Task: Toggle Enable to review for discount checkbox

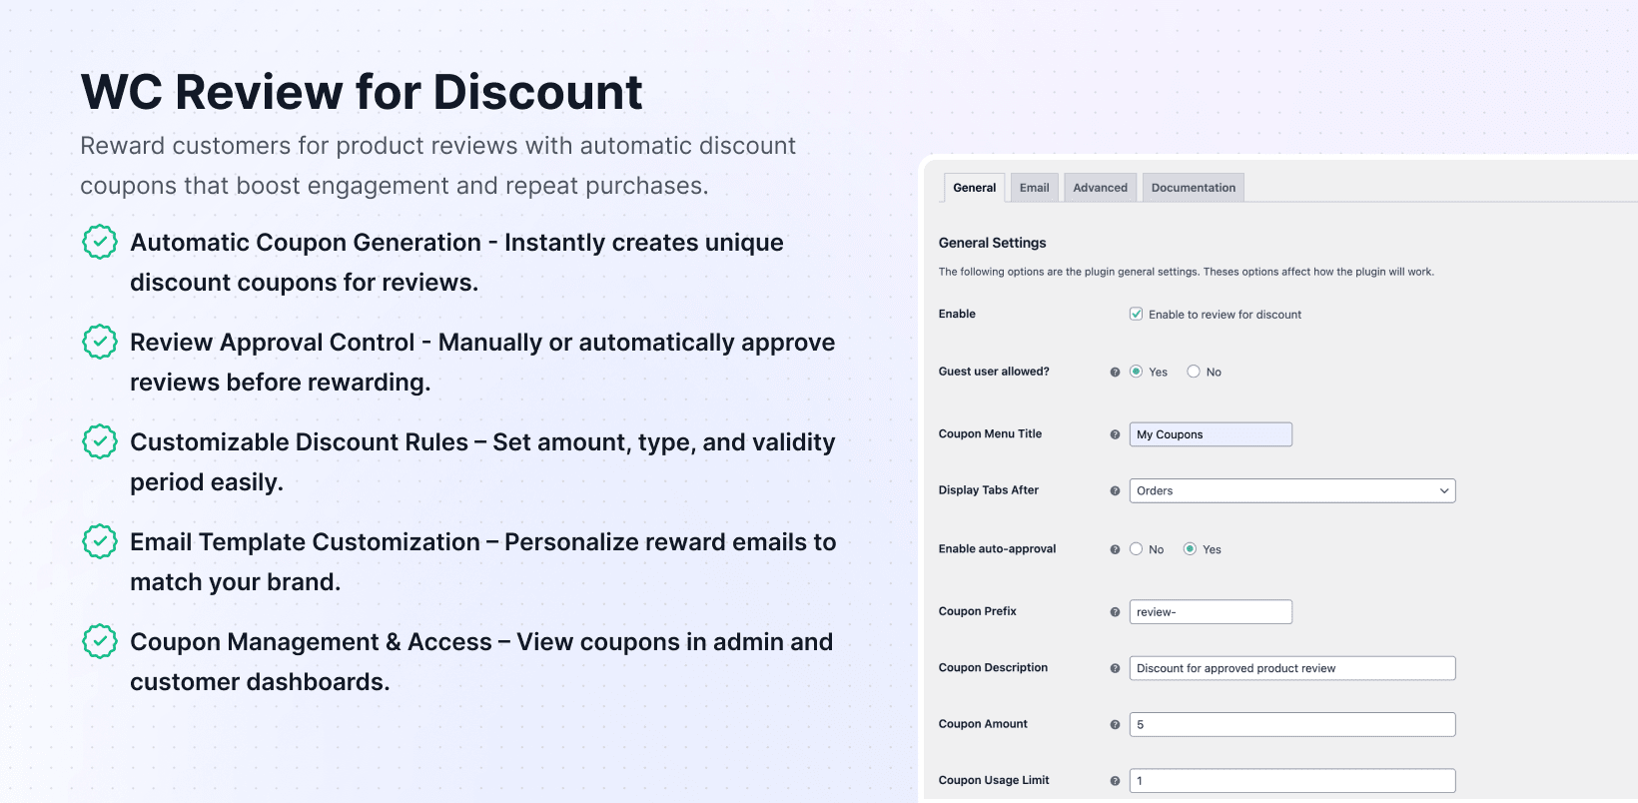Action: [1136, 314]
